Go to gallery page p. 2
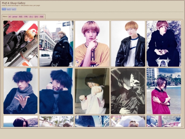Screen dimensions: 185x139 pyautogui.click(x=9, y=9)
